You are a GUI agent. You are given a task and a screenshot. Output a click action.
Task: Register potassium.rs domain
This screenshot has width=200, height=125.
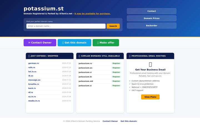point(116,63)
